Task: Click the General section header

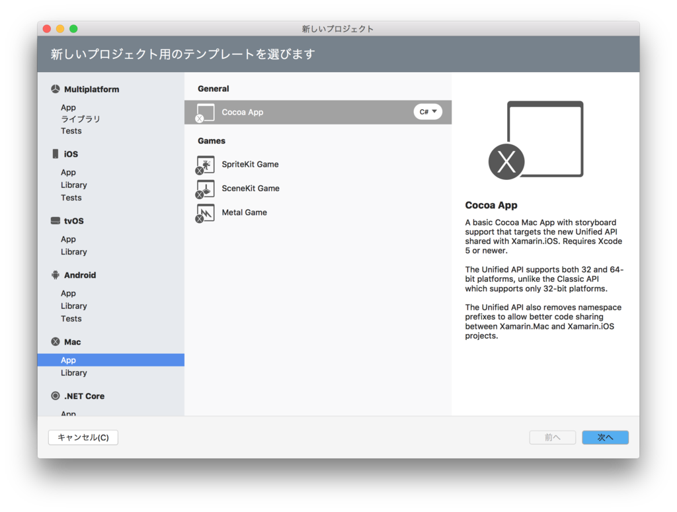Action: [214, 89]
